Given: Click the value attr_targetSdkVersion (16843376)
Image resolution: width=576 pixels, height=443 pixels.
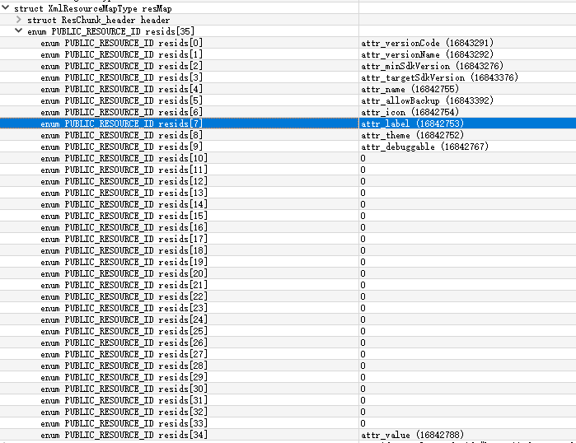Looking at the screenshot, I should point(439,77).
